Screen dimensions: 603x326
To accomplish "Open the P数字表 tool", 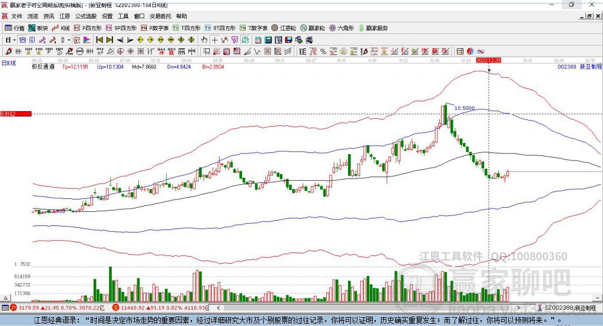I will click(x=155, y=28).
